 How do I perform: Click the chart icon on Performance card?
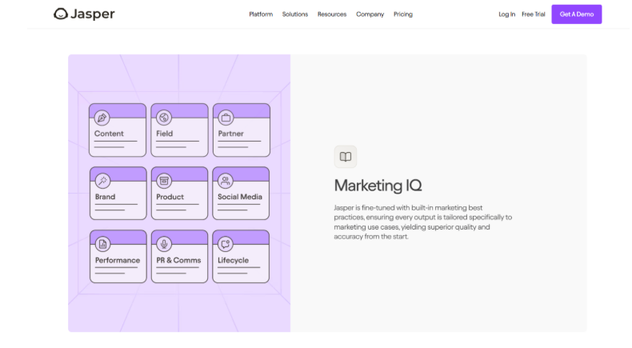(x=102, y=244)
